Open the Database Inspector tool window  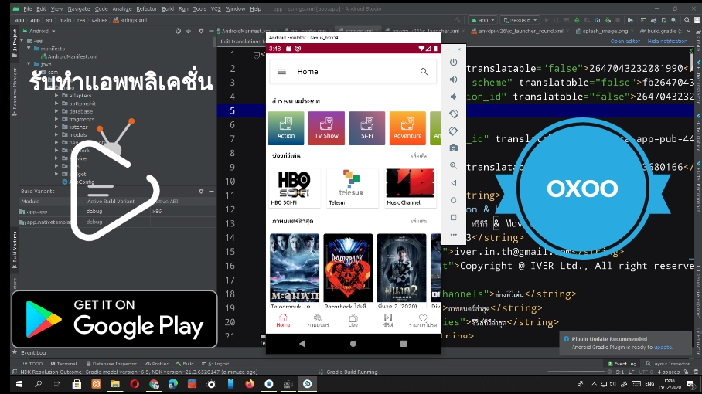coord(111,364)
